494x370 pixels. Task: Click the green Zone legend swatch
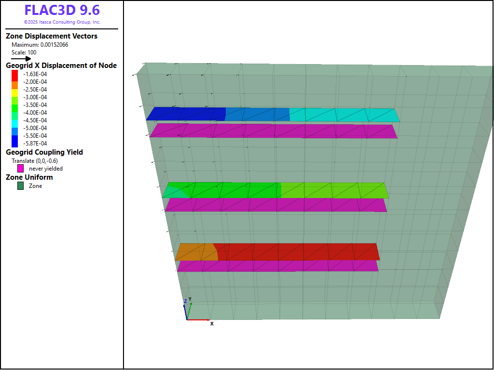point(20,186)
